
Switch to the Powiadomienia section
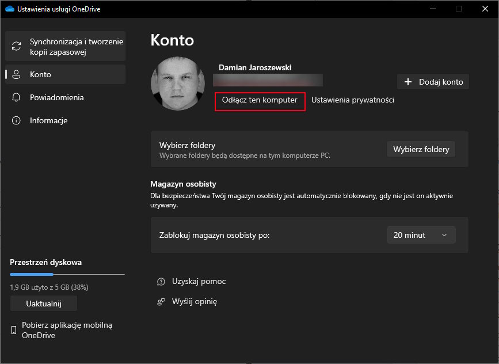click(x=56, y=97)
